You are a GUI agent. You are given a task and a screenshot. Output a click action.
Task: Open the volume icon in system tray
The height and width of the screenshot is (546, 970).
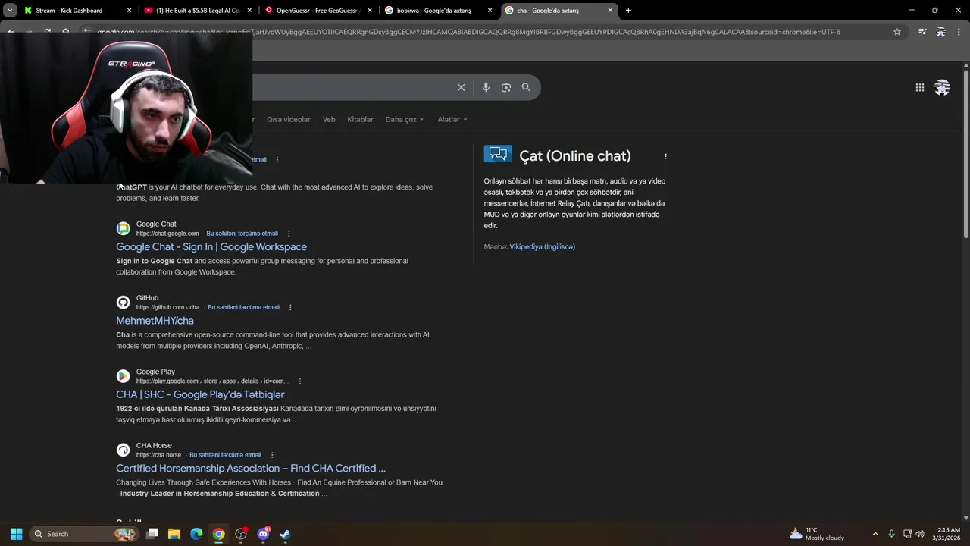pos(920,534)
